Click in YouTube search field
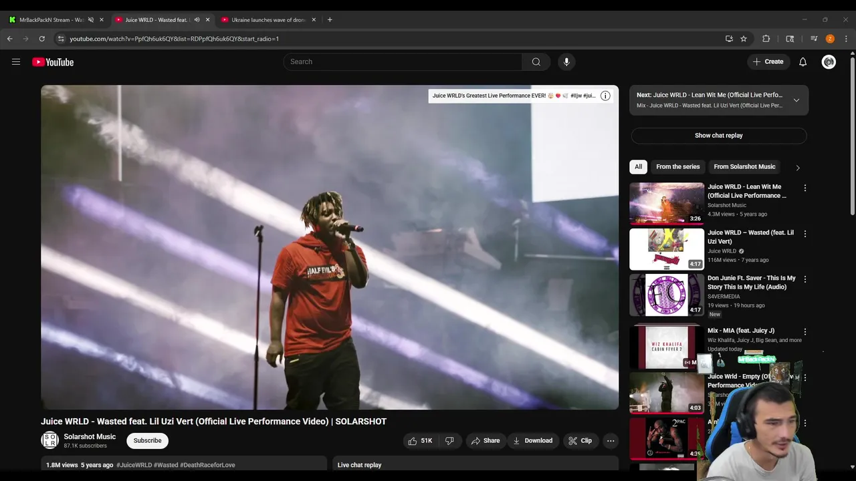 tap(403, 61)
